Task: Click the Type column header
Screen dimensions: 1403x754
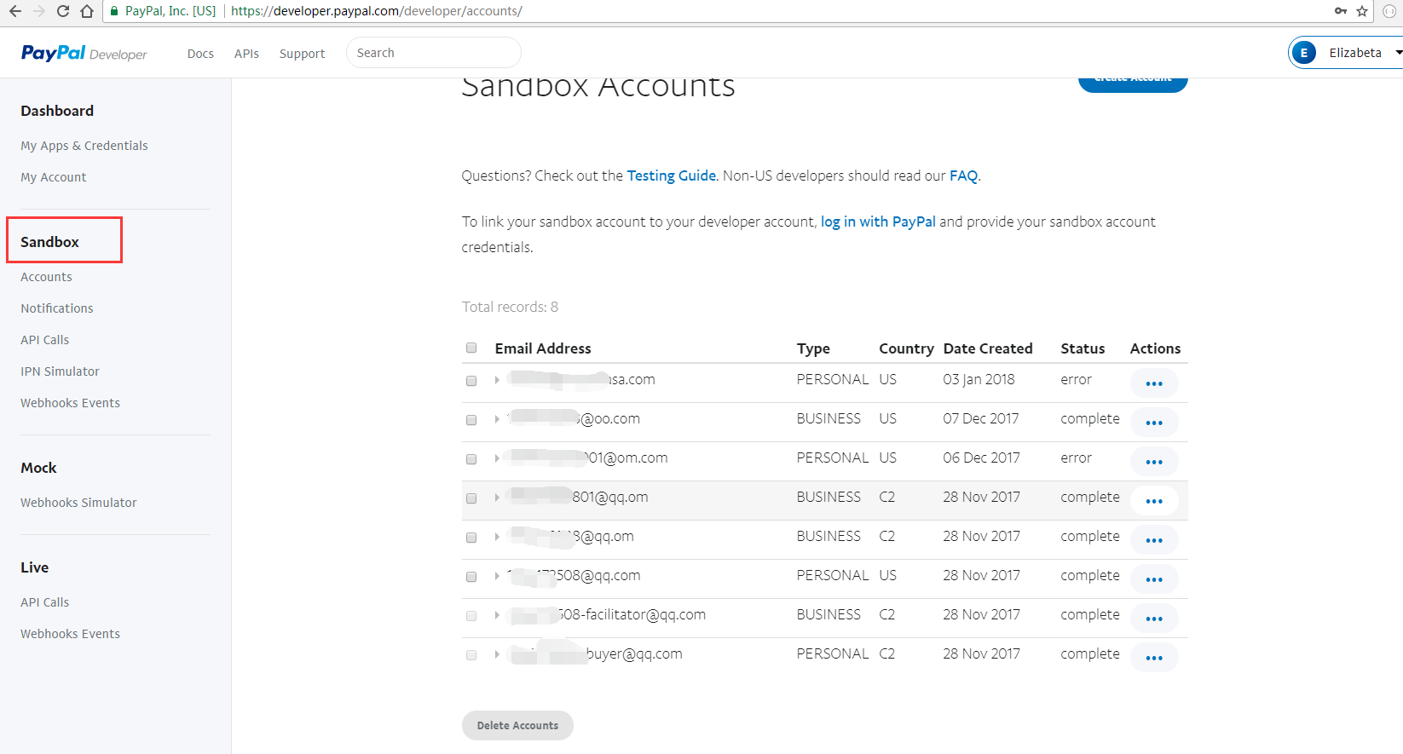Action: point(813,348)
